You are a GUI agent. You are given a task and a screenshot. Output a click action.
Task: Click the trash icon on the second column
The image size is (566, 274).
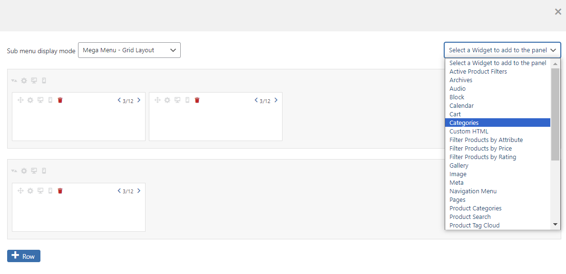click(196, 100)
